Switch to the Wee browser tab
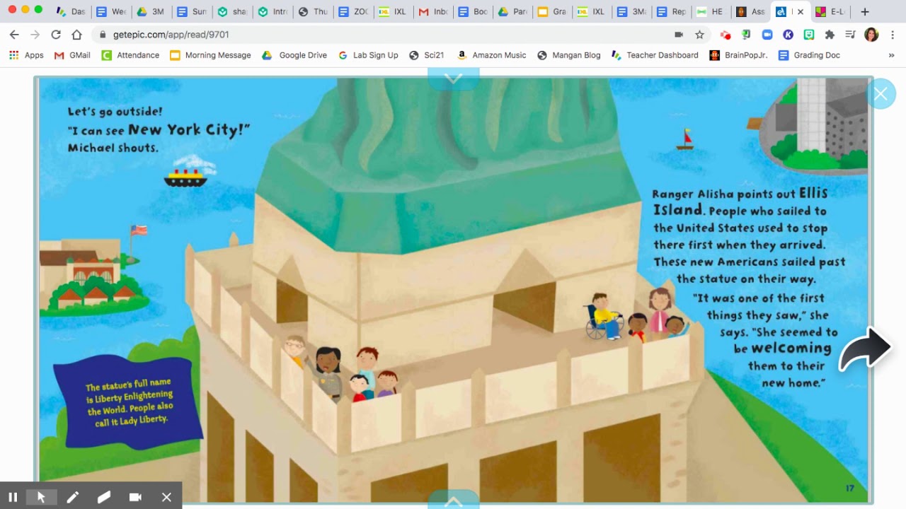 point(112,11)
